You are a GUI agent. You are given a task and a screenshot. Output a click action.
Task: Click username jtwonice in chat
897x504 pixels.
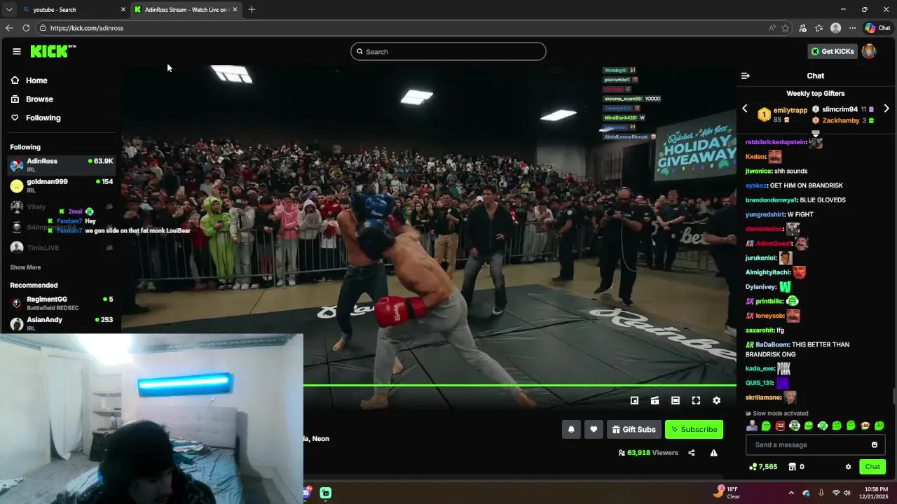[x=758, y=171]
